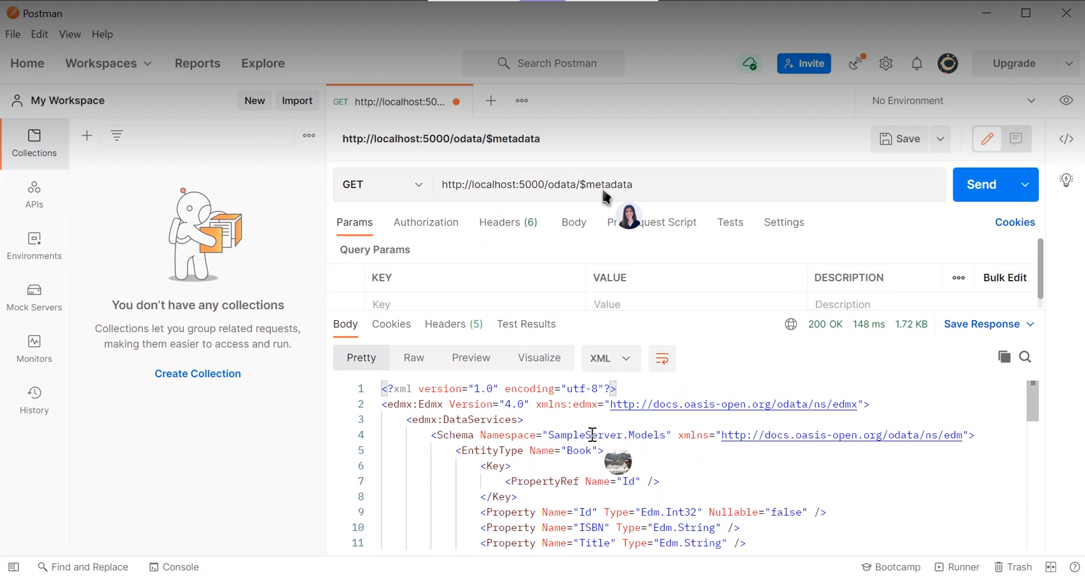
Task: Copy the response body
Action: (1004, 356)
